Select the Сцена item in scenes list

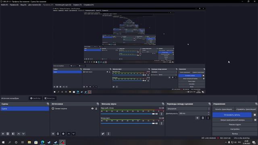[x=25, y=109]
